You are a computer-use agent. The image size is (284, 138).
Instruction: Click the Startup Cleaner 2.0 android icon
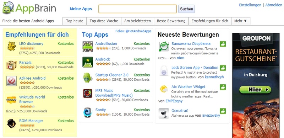[x=88, y=78]
